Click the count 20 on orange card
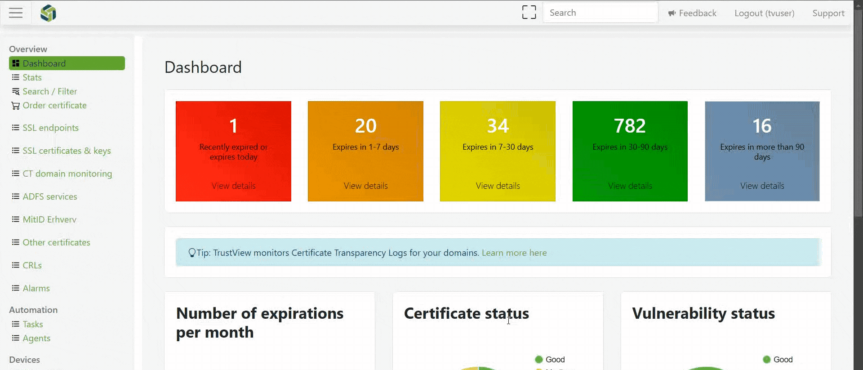 coord(366,126)
